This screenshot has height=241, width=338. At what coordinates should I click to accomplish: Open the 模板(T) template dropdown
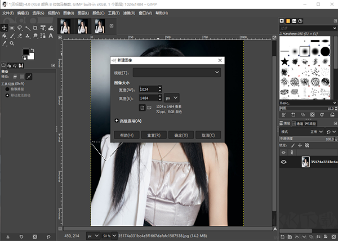tap(177, 73)
